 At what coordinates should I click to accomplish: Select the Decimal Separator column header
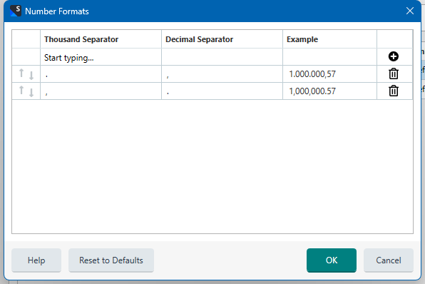[x=222, y=39]
